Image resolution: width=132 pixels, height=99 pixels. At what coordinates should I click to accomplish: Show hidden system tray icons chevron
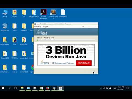tap(101, 88)
